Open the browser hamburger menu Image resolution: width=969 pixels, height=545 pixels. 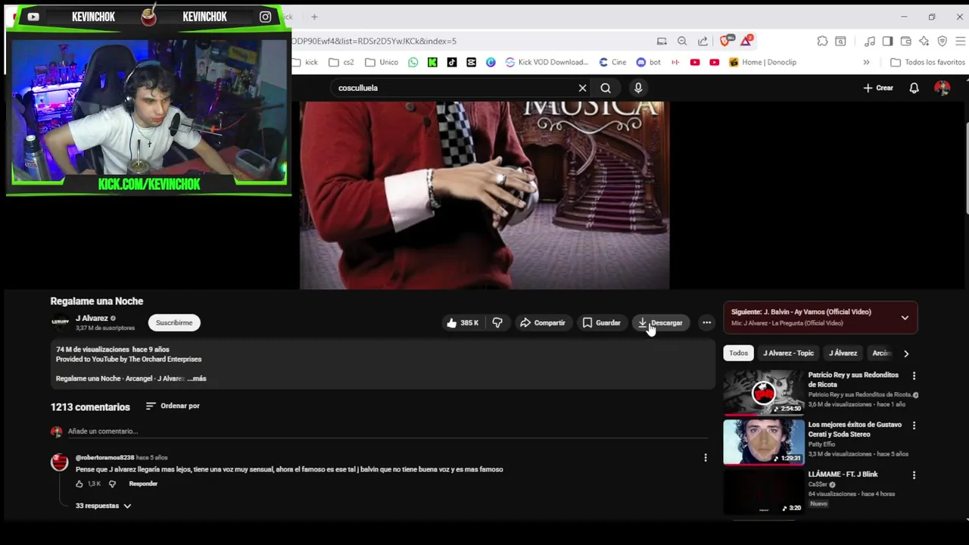click(x=960, y=41)
